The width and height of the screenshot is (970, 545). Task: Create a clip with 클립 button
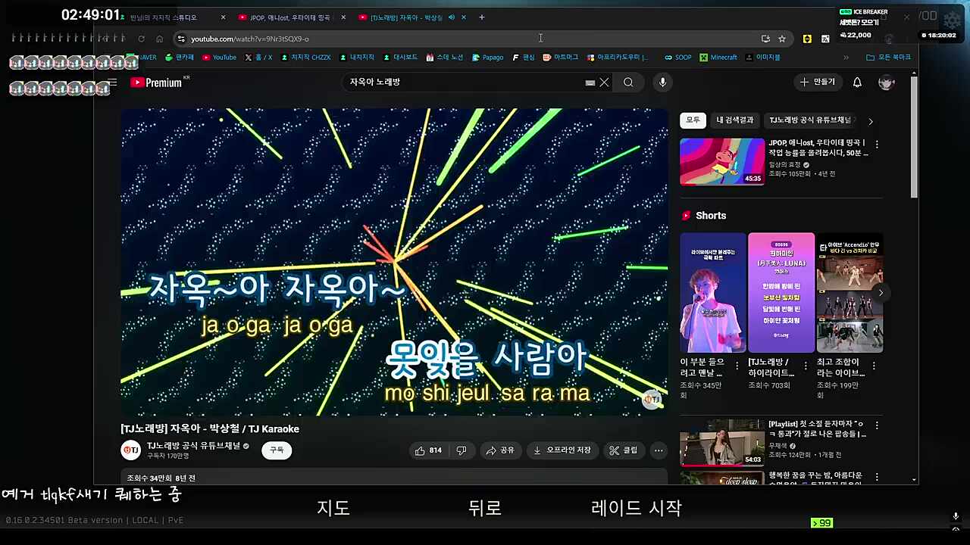pos(624,450)
